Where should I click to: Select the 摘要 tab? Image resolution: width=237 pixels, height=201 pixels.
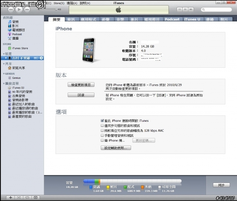point(57,19)
